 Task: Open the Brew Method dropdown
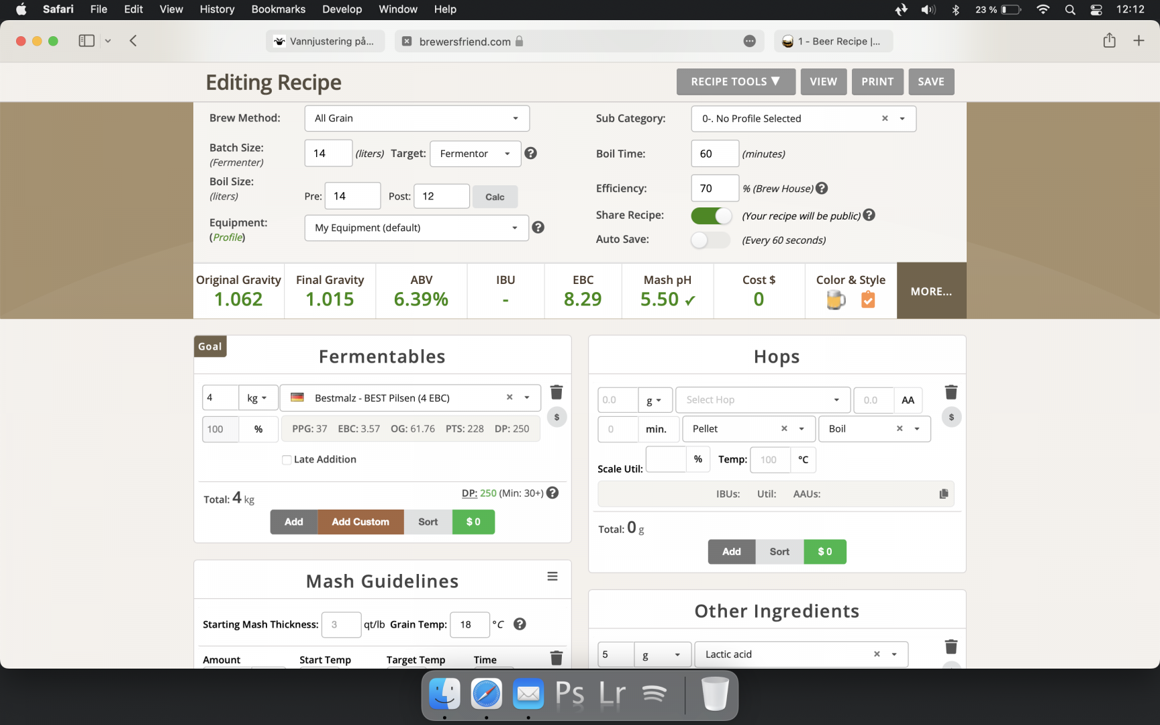417,118
